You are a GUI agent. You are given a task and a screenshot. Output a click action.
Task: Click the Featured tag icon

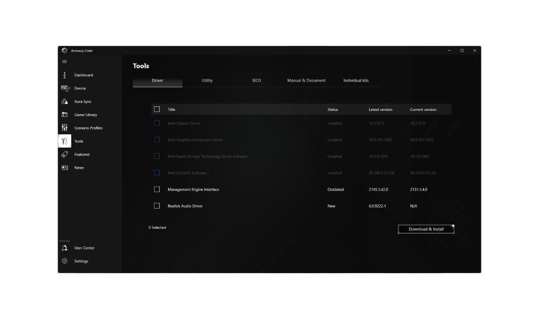[x=64, y=154]
